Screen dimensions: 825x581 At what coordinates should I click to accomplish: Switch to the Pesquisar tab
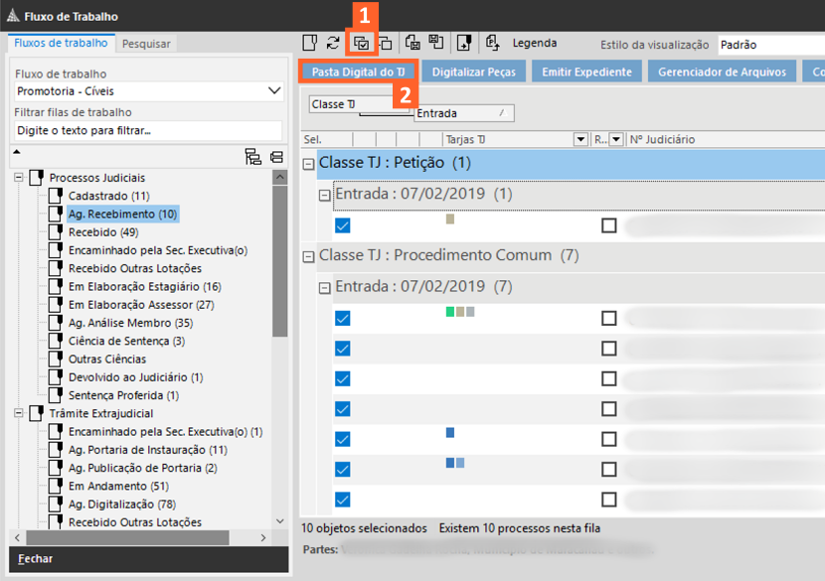(146, 44)
